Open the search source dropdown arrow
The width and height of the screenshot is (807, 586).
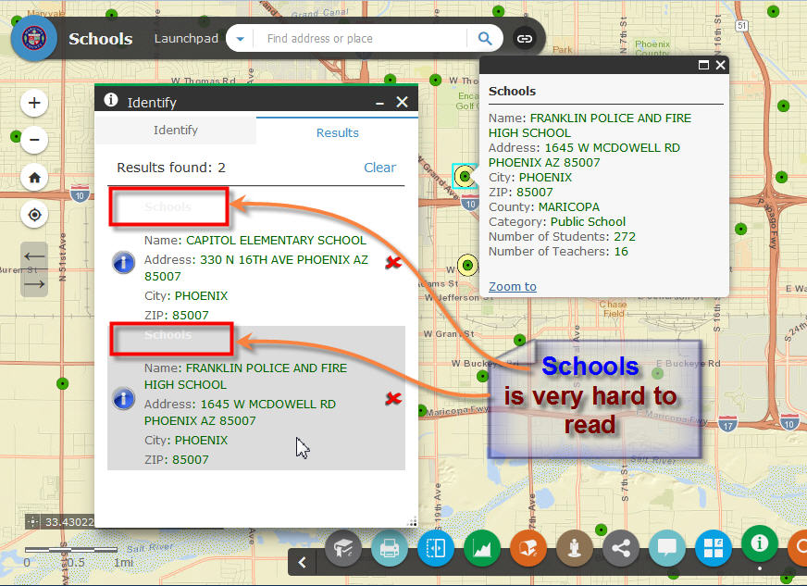click(x=240, y=39)
